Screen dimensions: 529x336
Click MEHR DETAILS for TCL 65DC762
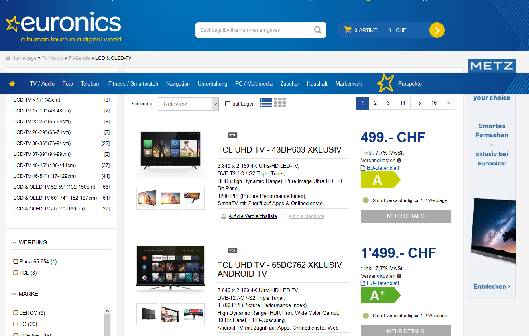tap(406, 331)
